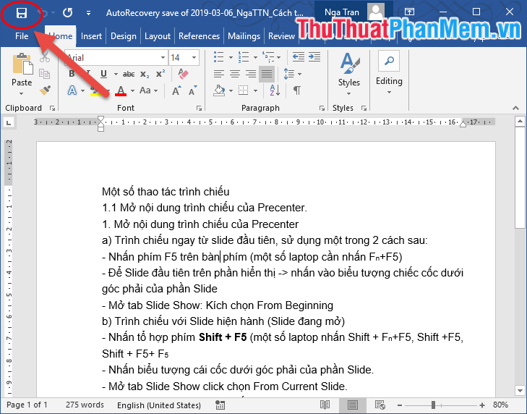Open the Paragraph dialog launcher
Viewport: 527px width, 414px height.
coord(322,109)
